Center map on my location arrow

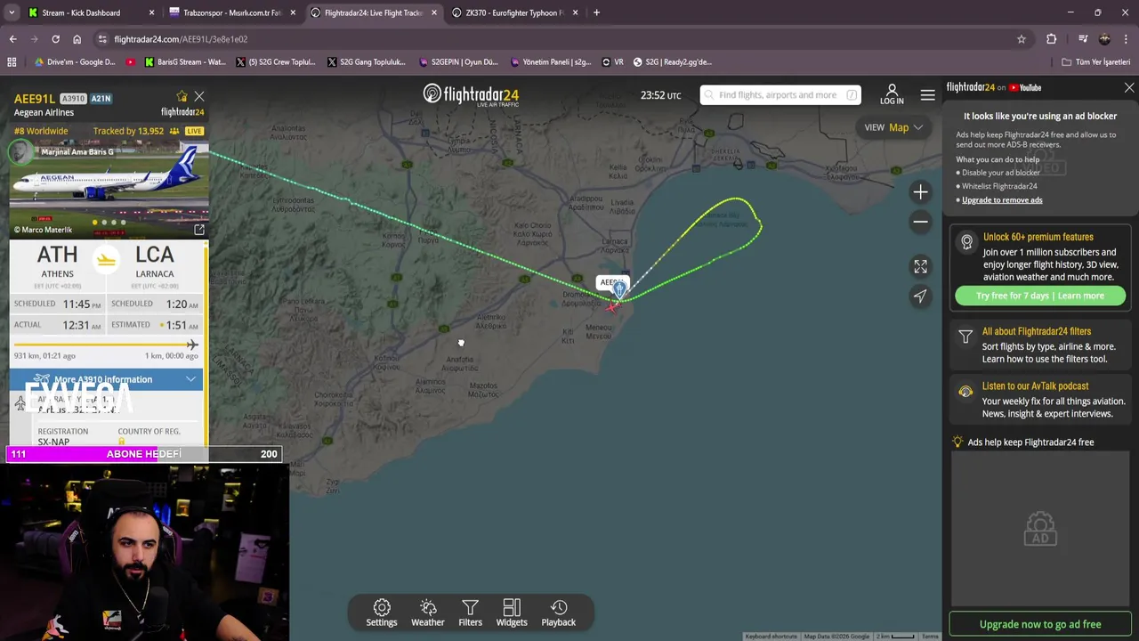click(x=920, y=296)
